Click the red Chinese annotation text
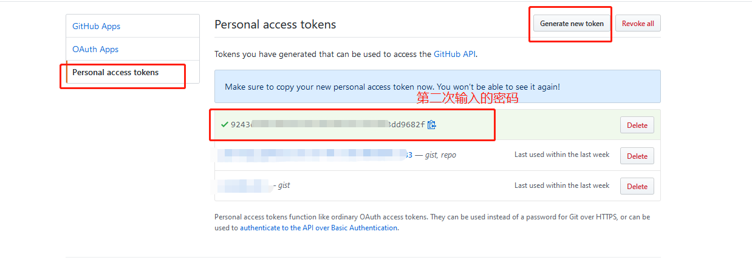Image resolution: width=752 pixels, height=260 pixels. (x=467, y=98)
